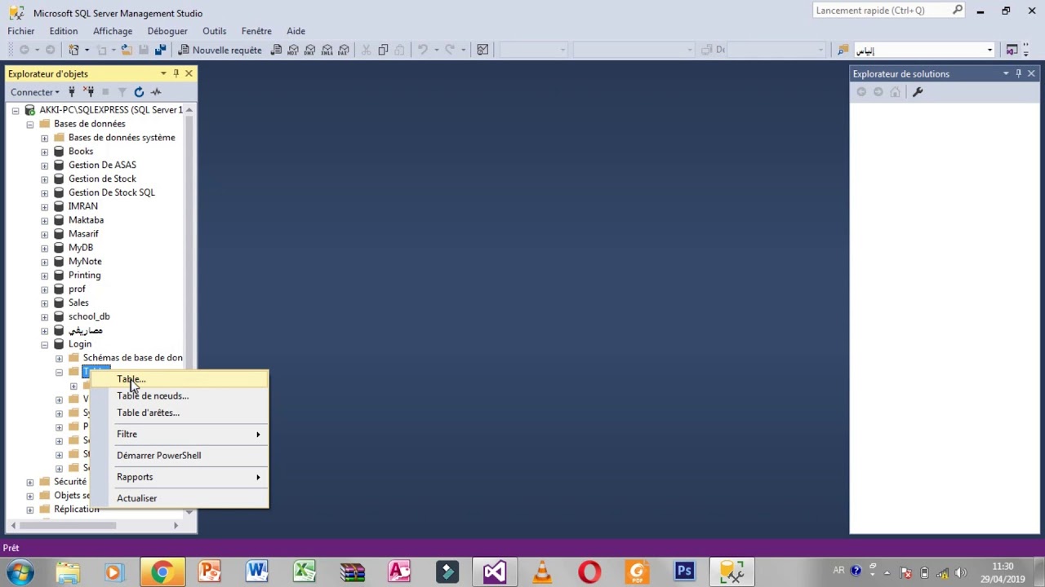The width and height of the screenshot is (1045, 587).
Task: Open Visual Studio from taskbar
Action: [x=495, y=572]
